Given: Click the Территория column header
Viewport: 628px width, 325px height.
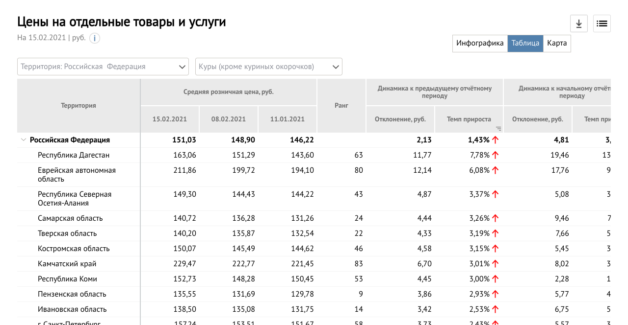Looking at the screenshot, I should pyautogui.click(x=78, y=106).
